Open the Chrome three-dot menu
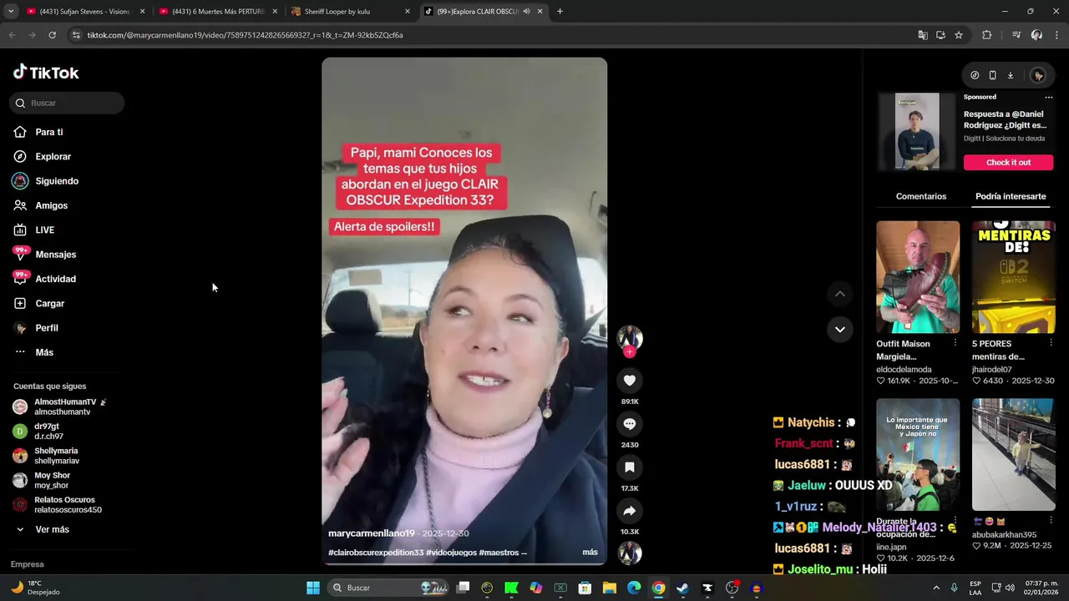1069x601 pixels. point(1057,35)
